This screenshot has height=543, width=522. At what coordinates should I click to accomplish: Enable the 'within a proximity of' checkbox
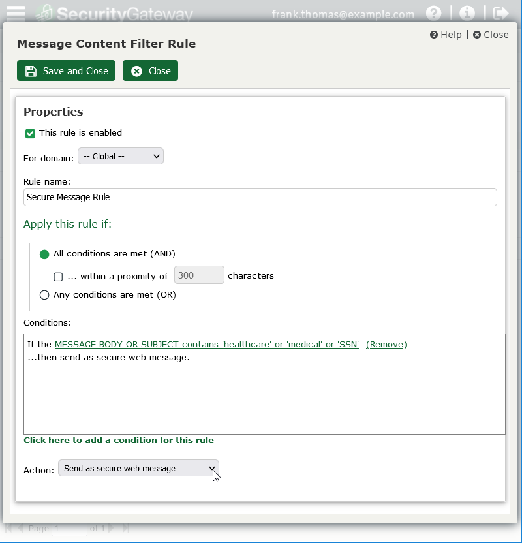(58, 277)
